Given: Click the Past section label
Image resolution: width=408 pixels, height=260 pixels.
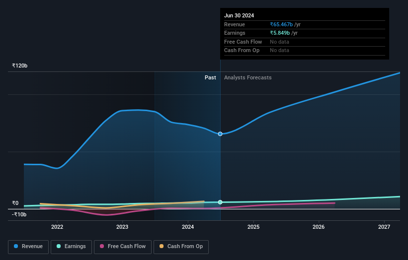Looking at the screenshot, I should click(x=210, y=78).
